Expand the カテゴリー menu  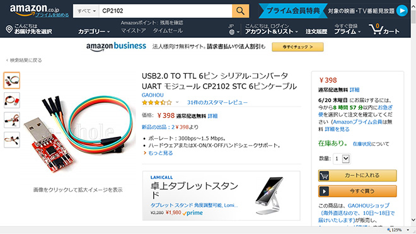(94, 32)
